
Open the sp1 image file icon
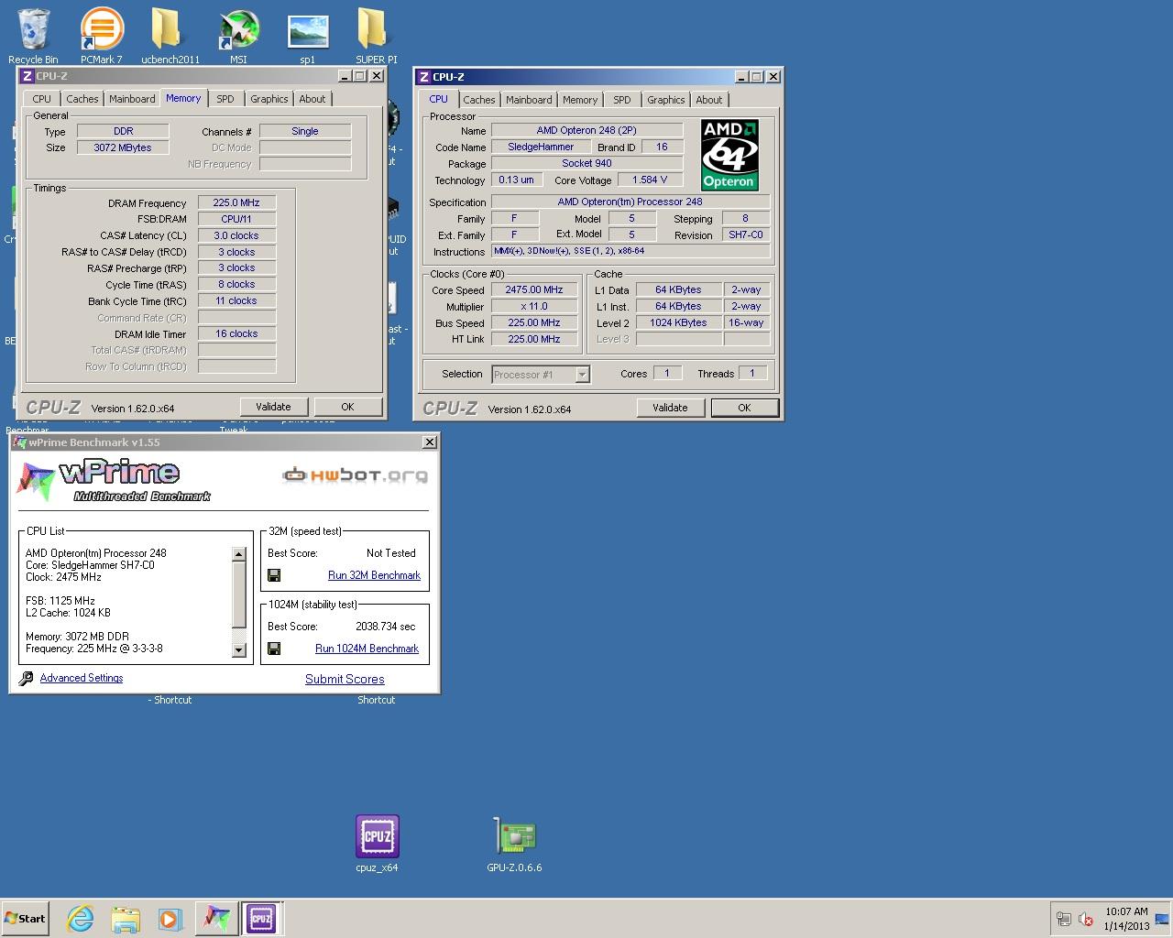[308, 36]
